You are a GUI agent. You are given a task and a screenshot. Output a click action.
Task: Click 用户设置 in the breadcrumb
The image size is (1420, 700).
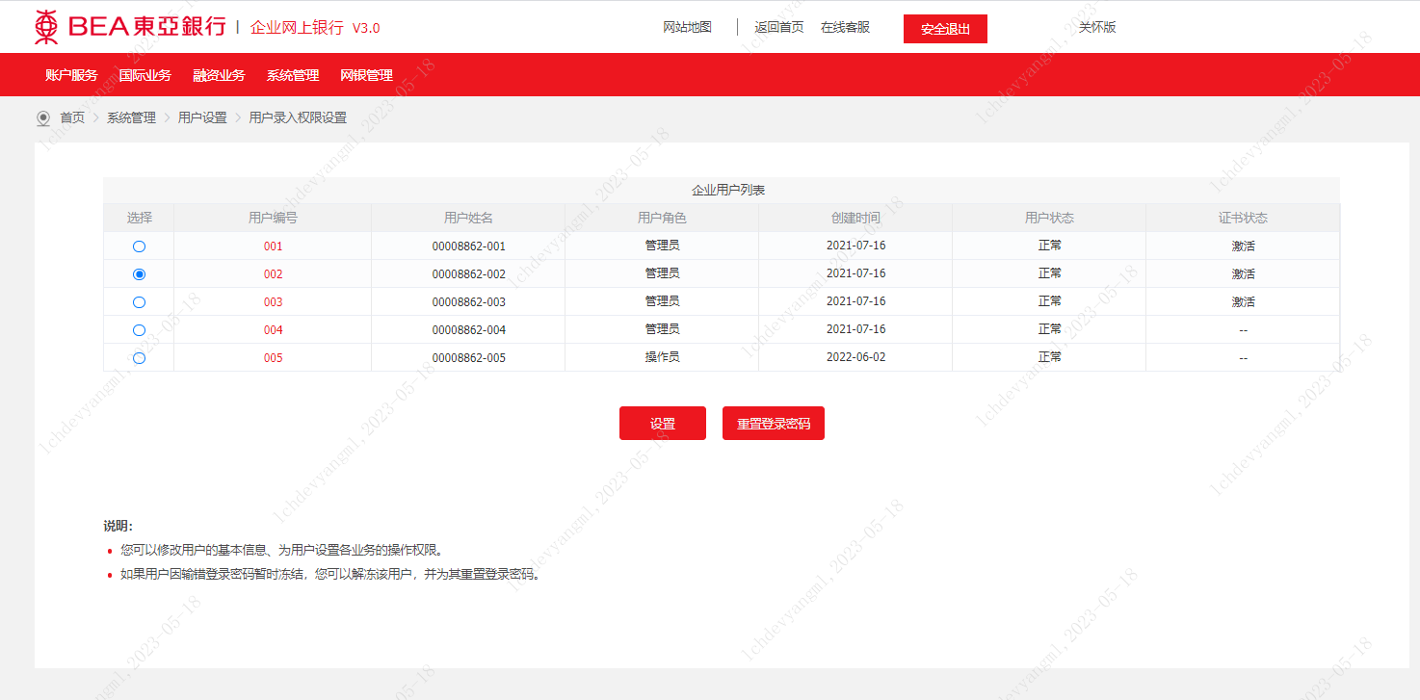click(x=202, y=117)
